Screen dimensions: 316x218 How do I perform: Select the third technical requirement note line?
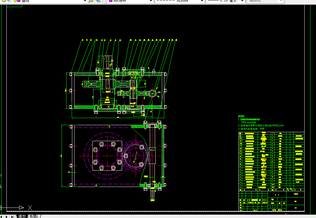[251, 129]
